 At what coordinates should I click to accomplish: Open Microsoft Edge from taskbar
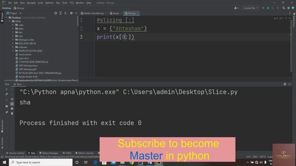(x=95, y=162)
